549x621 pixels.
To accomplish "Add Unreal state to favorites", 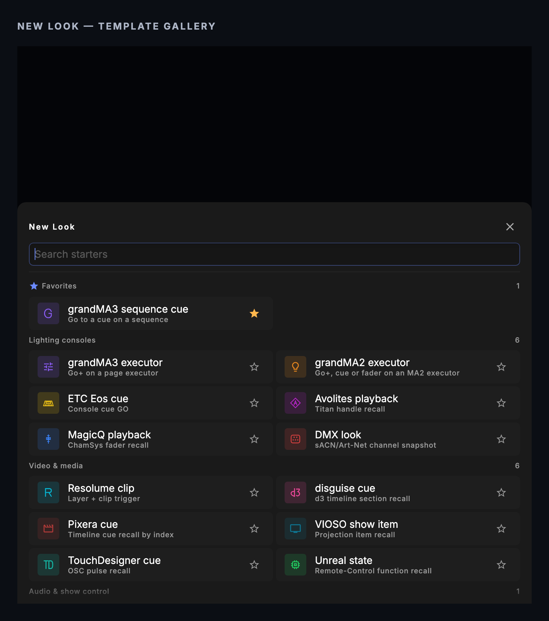I will 501,565.
